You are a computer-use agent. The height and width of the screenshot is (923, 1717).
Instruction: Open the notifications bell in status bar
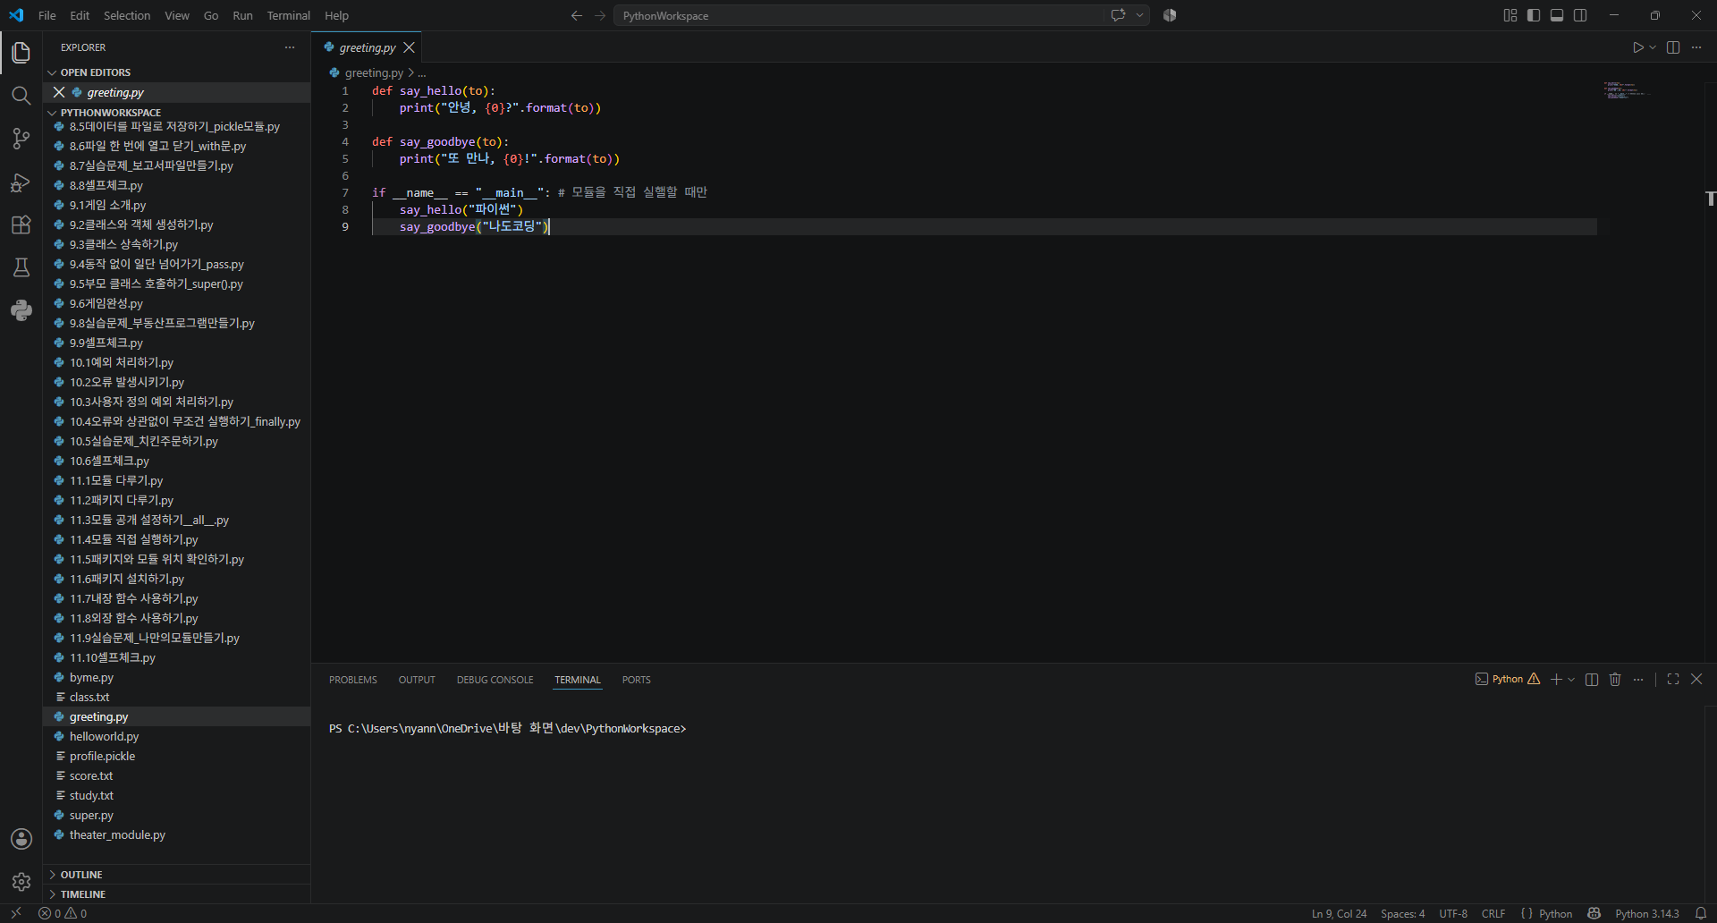coord(1701,913)
